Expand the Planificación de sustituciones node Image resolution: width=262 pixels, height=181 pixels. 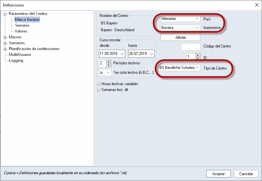(5, 49)
